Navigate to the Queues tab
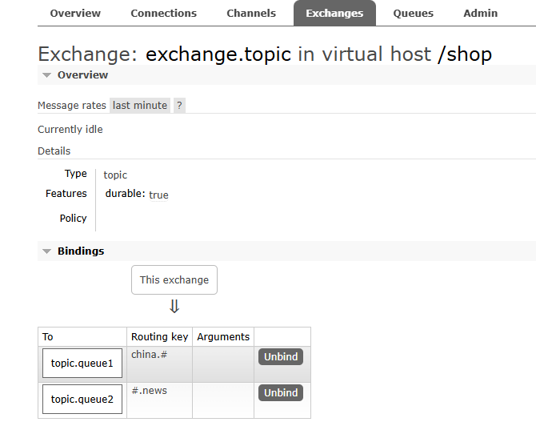 tap(413, 13)
